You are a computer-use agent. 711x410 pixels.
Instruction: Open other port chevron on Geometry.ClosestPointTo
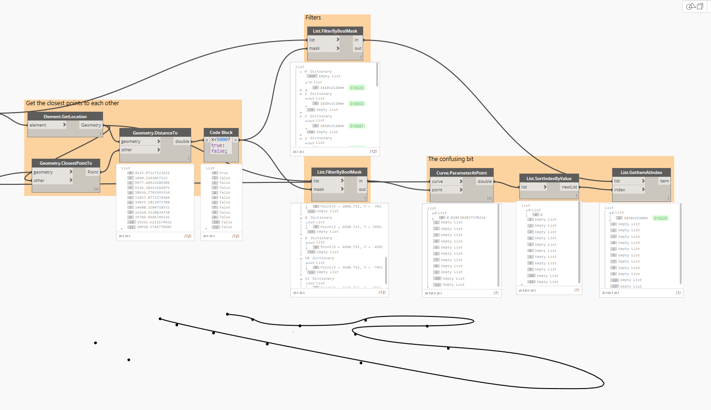tap(71, 180)
